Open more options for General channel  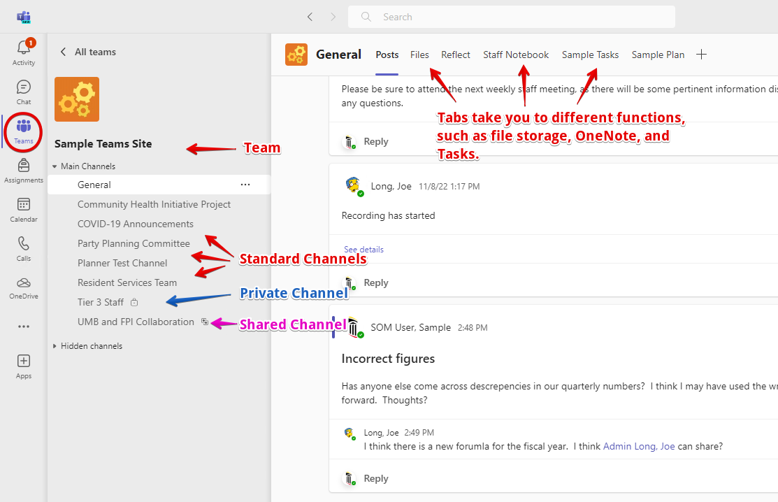pos(245,185)
